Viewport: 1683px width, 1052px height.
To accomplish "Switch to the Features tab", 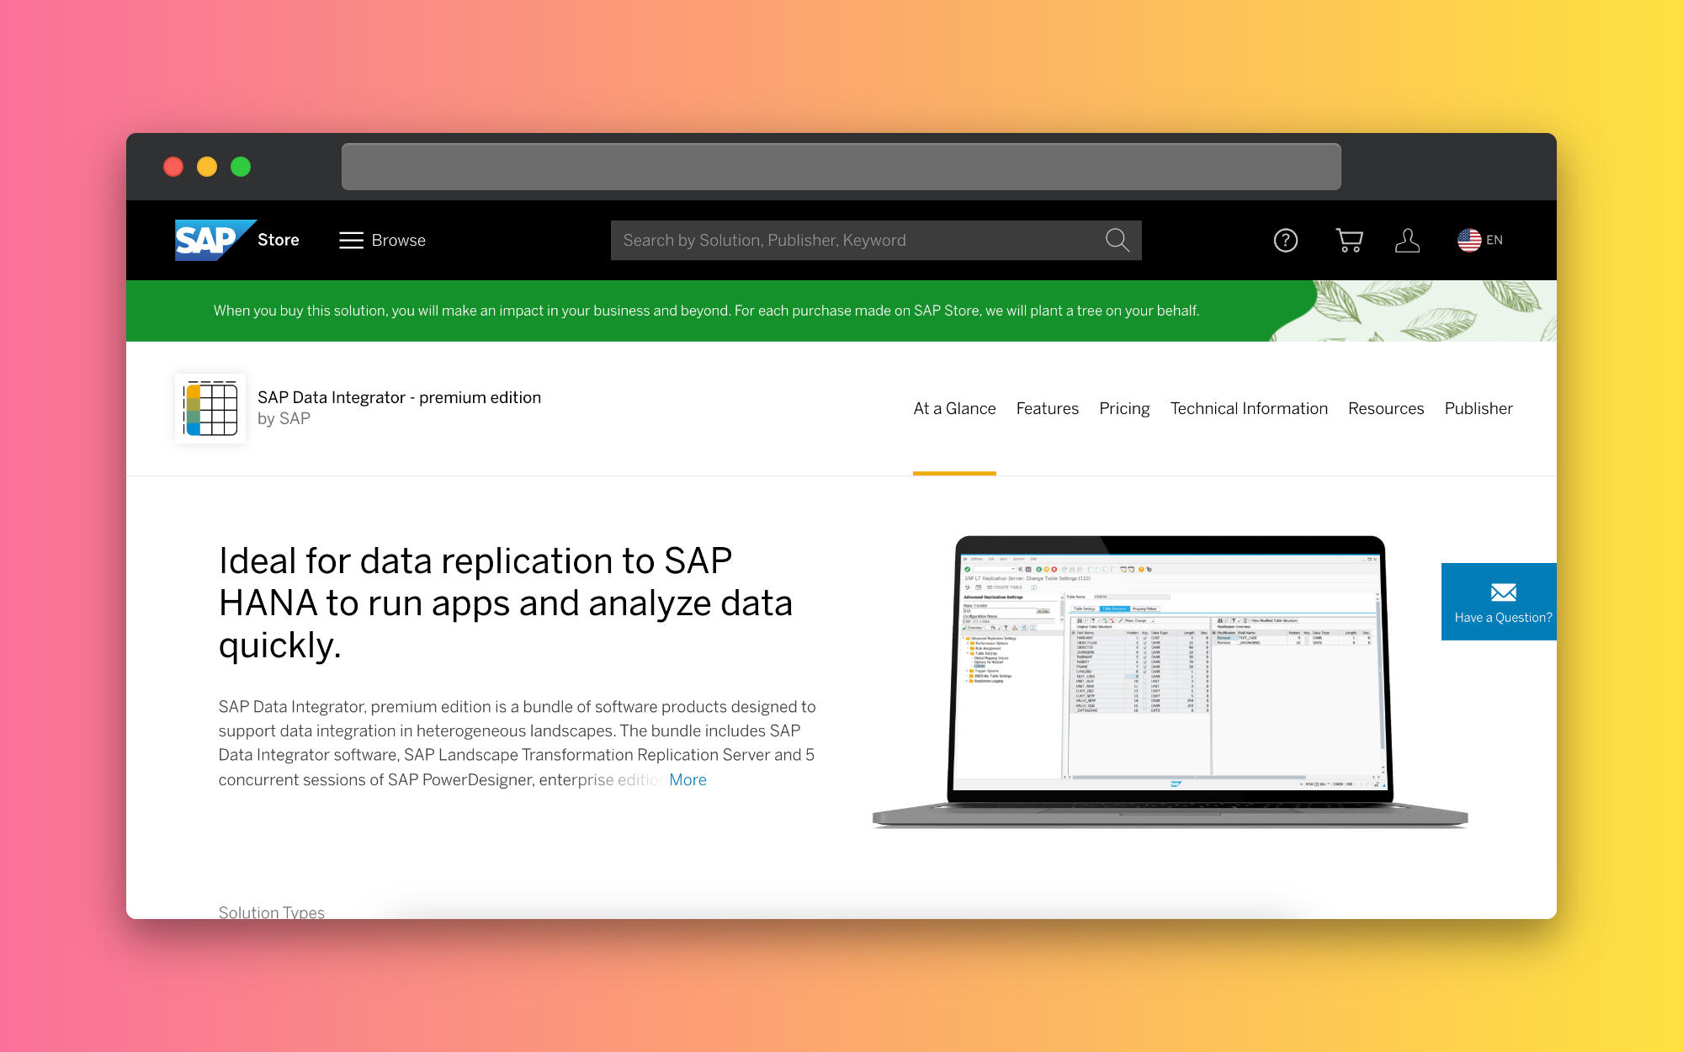I will tap(1047, 409).
